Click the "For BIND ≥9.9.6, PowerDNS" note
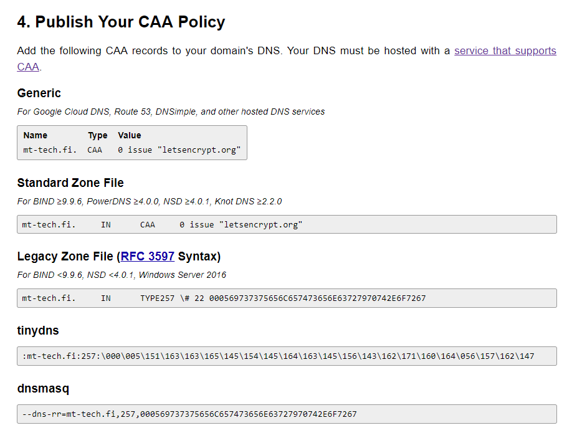Screen dimensions: 577x438 (x=150, y=202)
